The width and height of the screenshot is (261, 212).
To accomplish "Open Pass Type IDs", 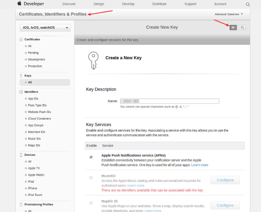I will pos(37,105).
